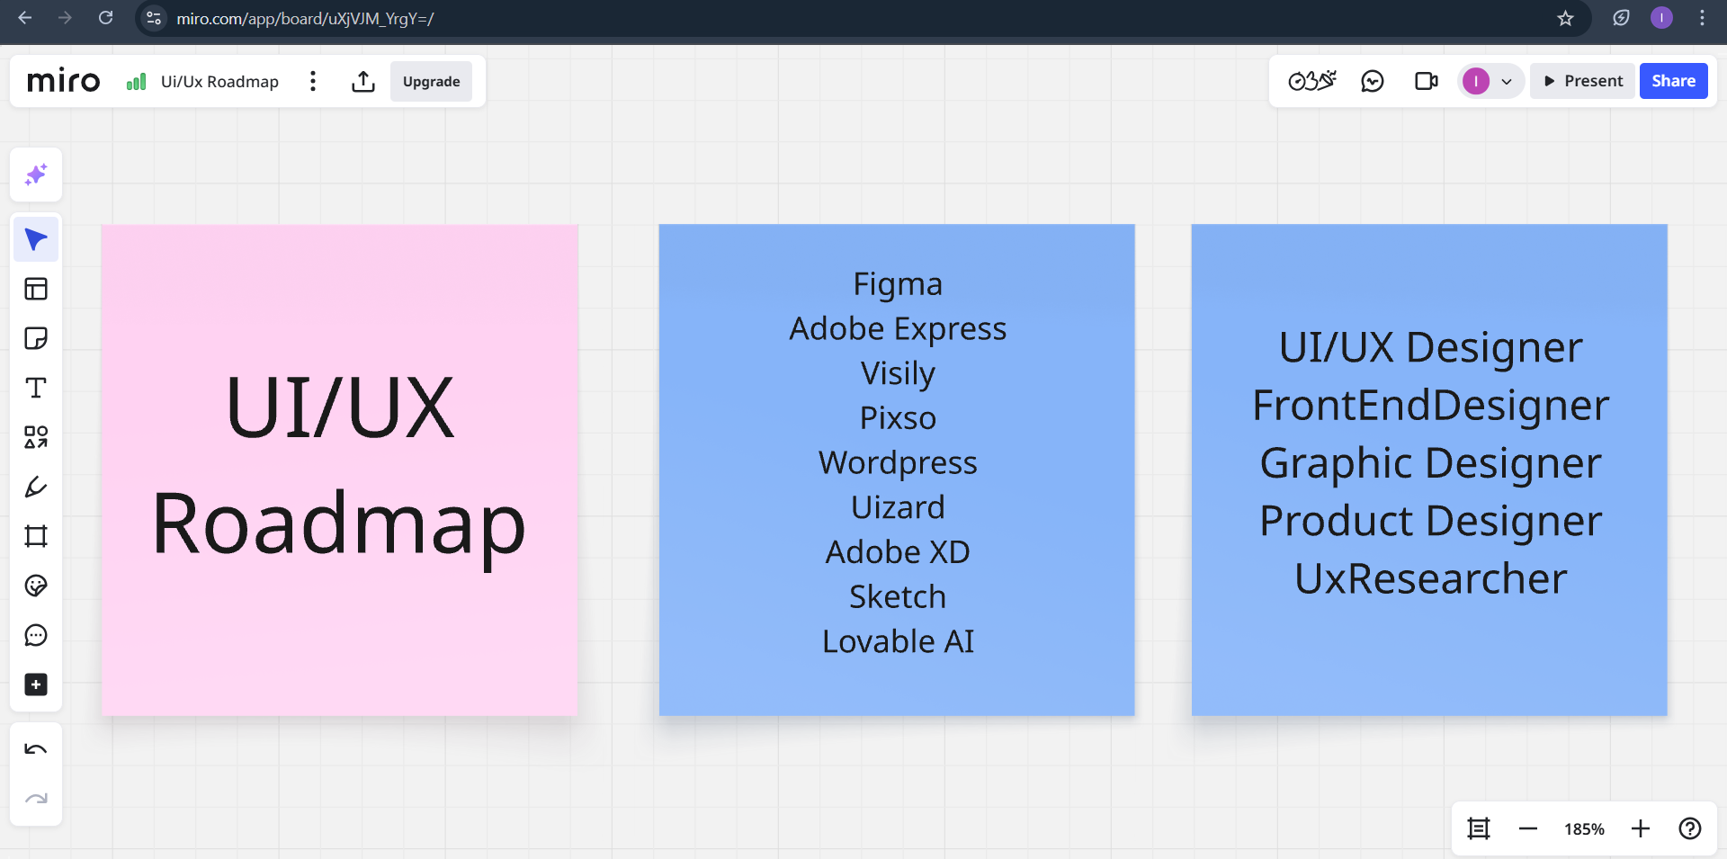Start presentation with Present button
The width and height of the screenshot is (1727, 859).
(1583, 81)
